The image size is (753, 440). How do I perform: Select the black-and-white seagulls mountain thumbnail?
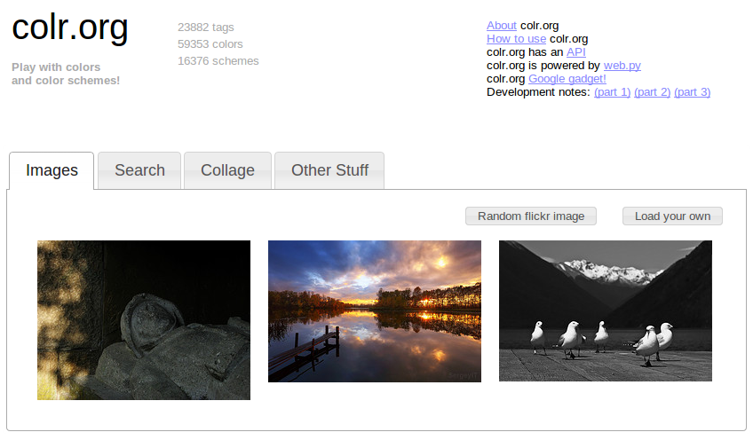click(x=606, y=310)
